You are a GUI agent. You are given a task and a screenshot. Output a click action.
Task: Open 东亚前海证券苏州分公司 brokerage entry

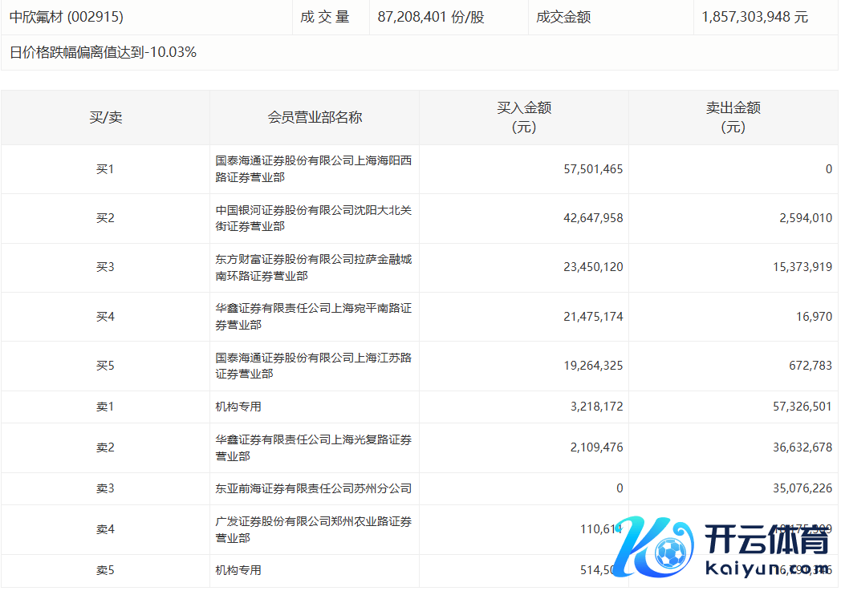coord(313,488)
